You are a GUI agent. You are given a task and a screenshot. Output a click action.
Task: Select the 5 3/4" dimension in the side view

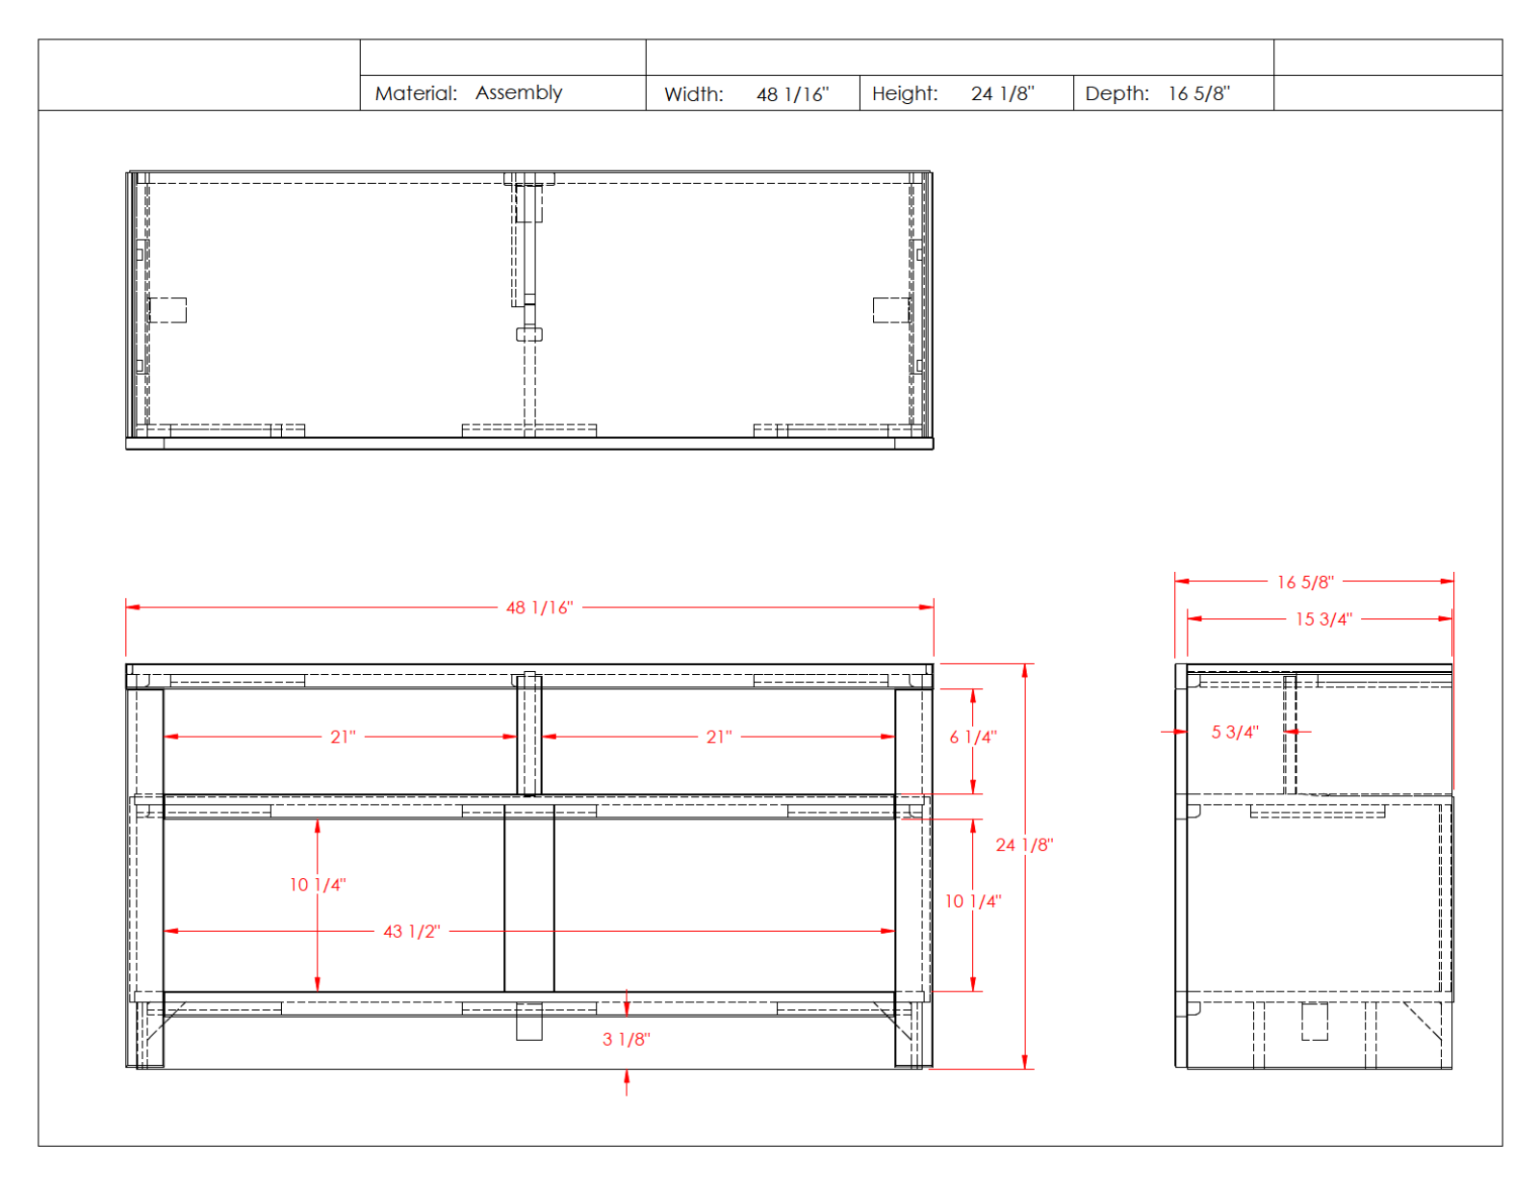click(x=1234, y=732)
